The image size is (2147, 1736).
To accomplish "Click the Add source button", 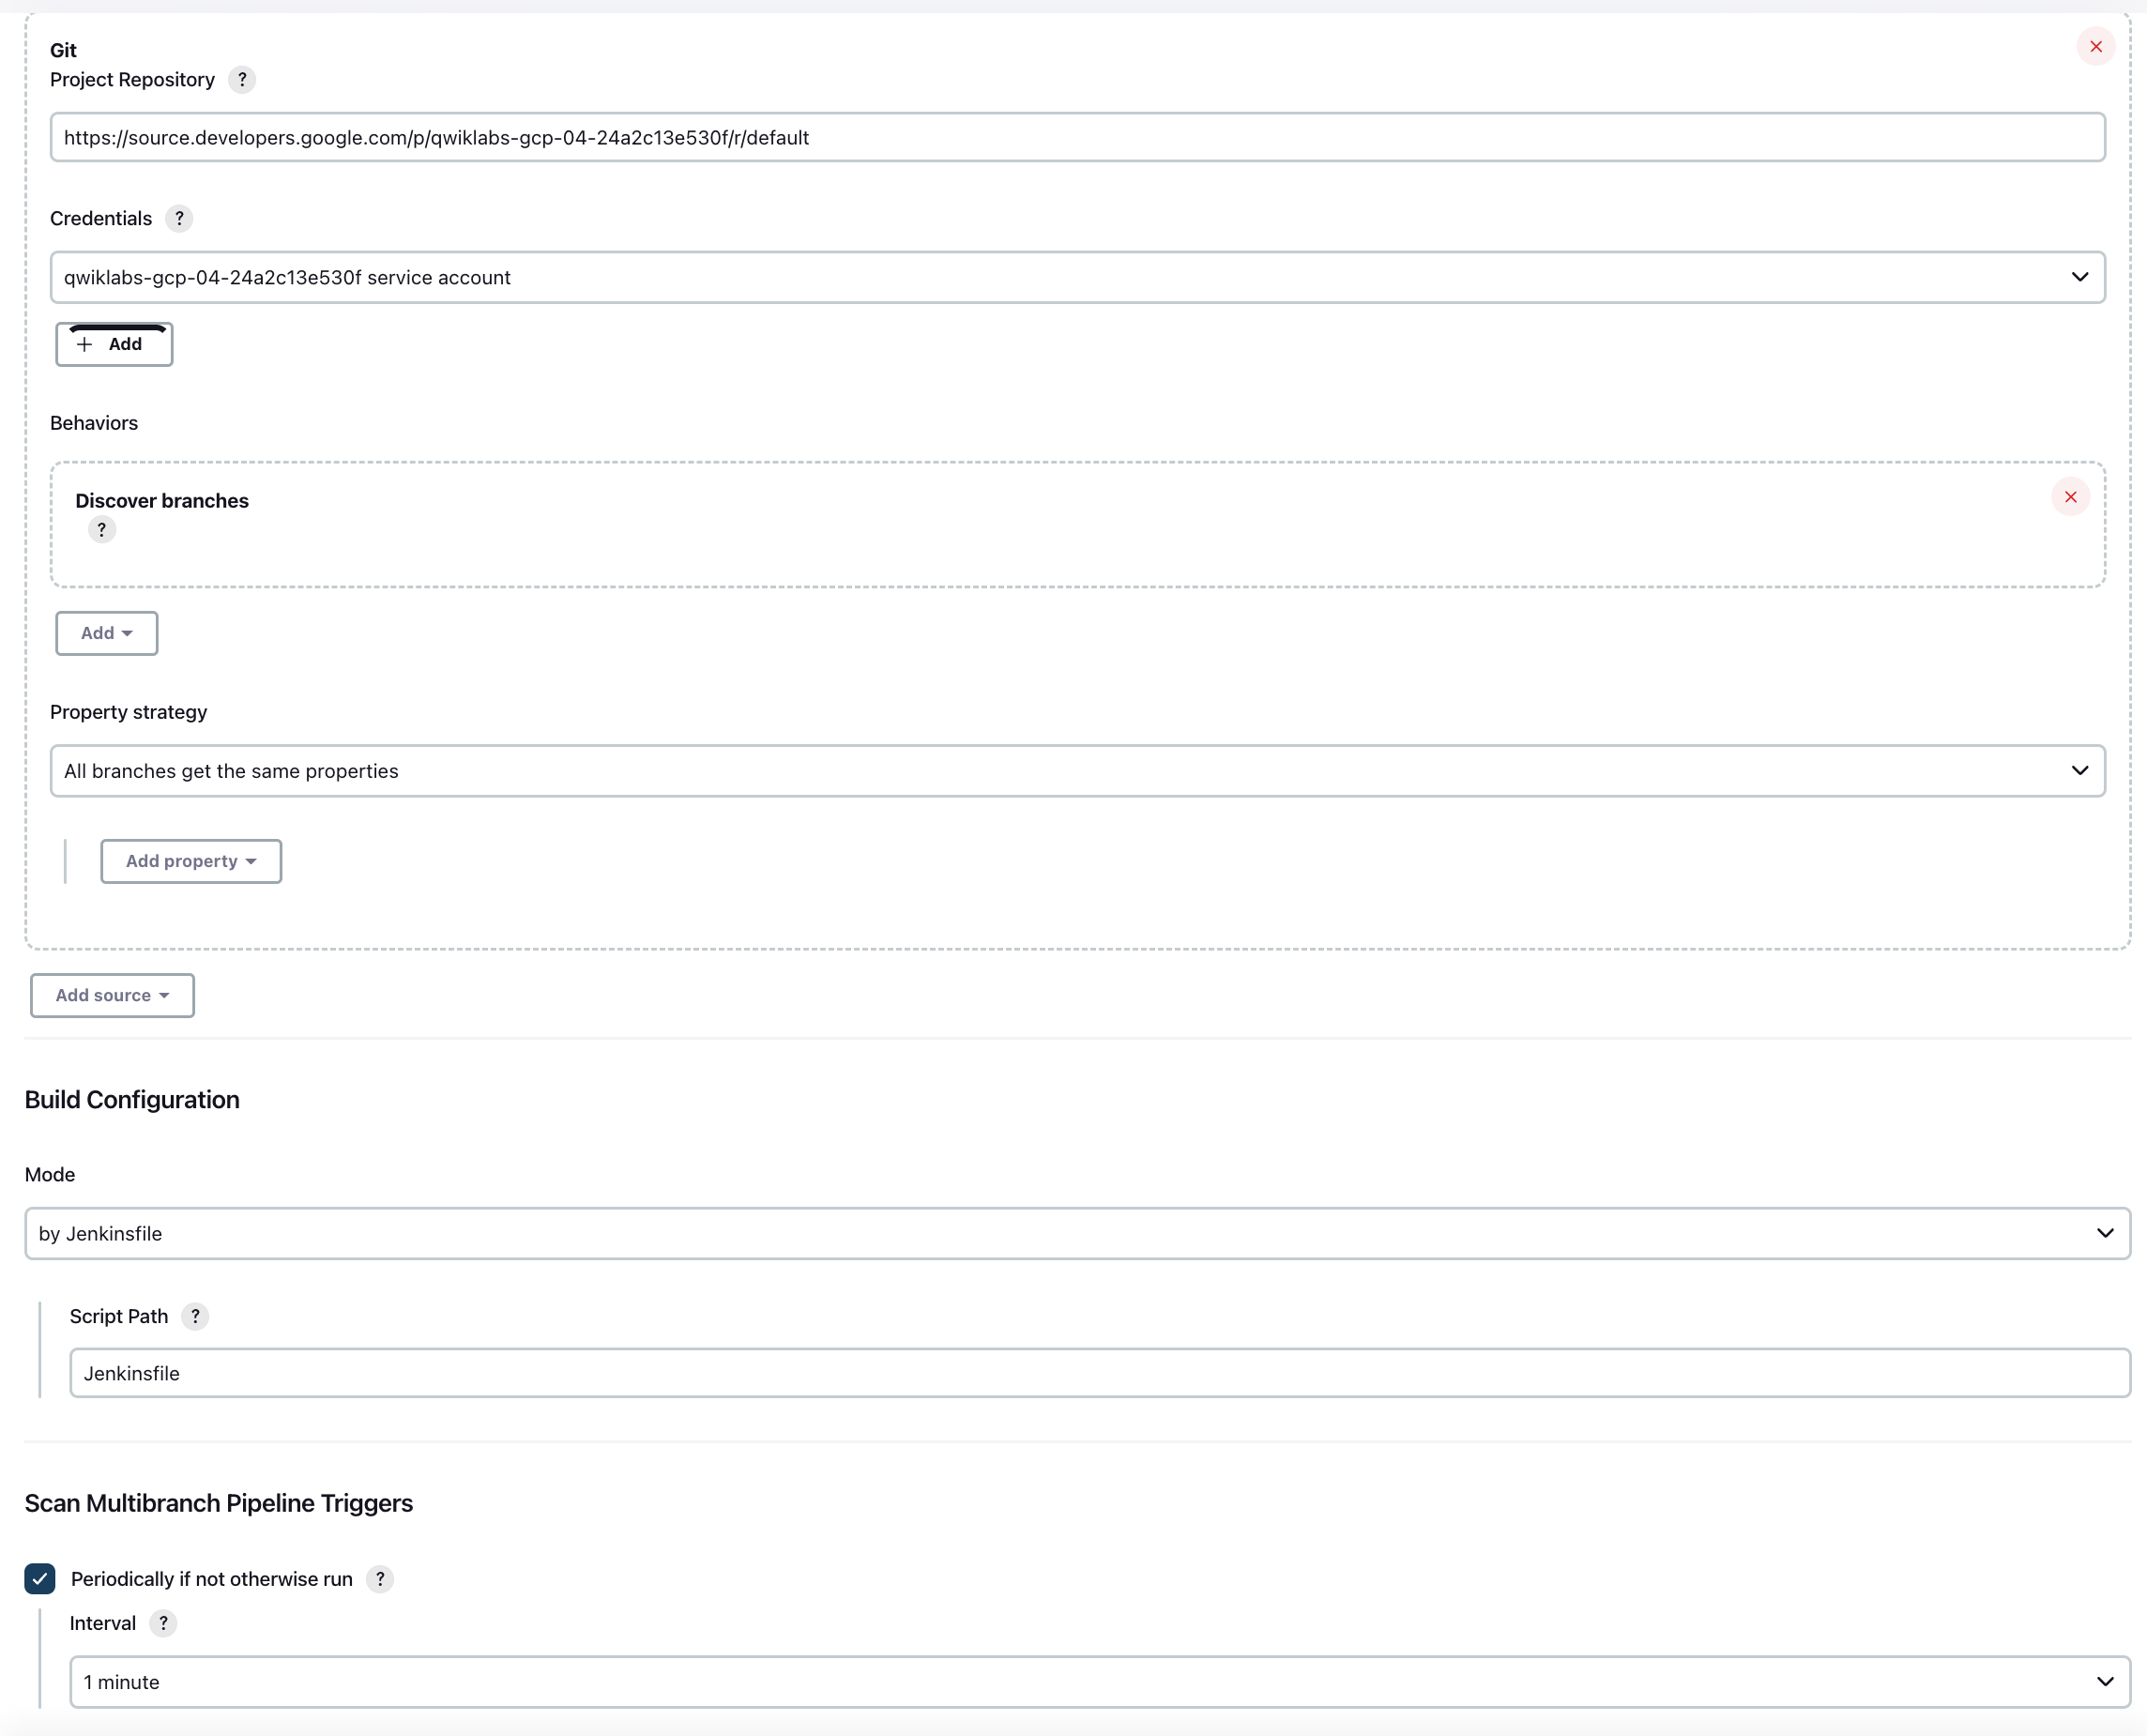I will coord(112,996).
